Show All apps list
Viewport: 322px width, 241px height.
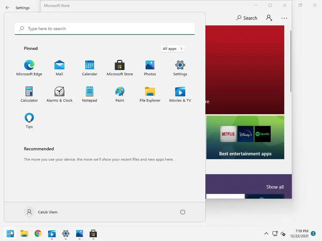[173, 49]
